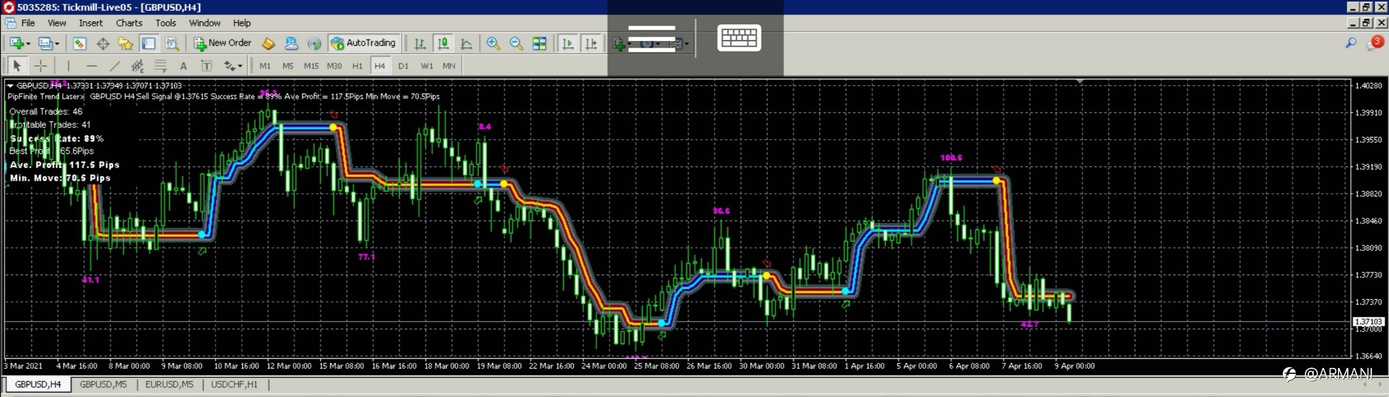Switch timeframe to M5
1389x397 pixels.
pyautogui.click(x=288, y=66)
